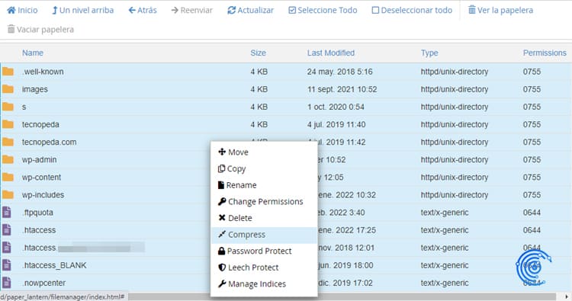
Task: Click the Reenviar forward button
Action: [192, 10]
